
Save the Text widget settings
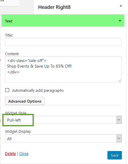(x=114, y=155)
